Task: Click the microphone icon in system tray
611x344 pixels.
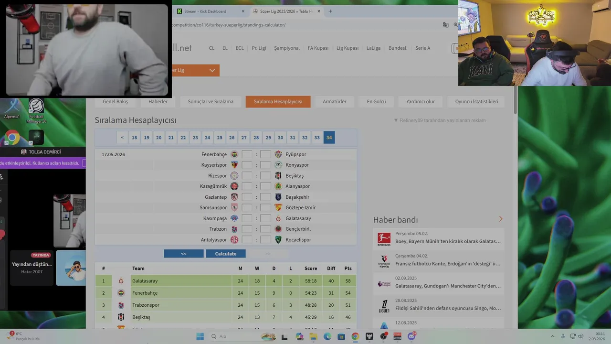Action: (x=563, y=336)
